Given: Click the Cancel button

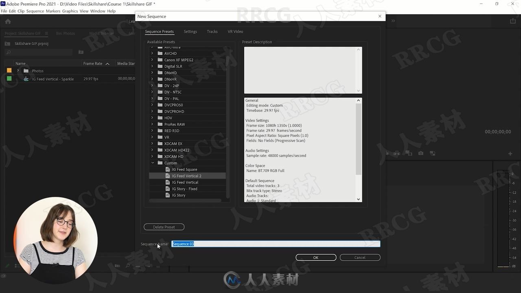Looking at the screenshot, I should coord(360,258).
